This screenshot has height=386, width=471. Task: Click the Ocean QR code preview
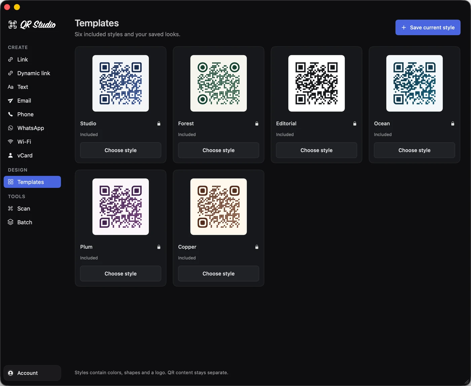[414, 83]
